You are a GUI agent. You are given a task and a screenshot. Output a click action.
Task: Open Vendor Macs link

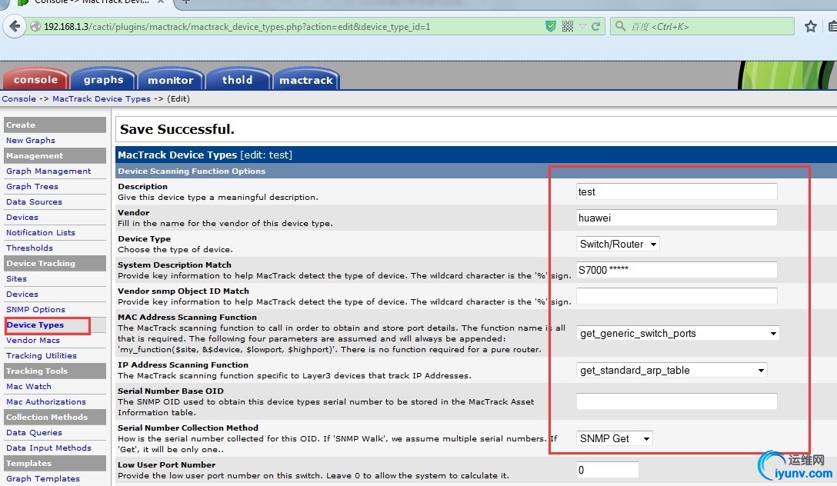point(33,341)
